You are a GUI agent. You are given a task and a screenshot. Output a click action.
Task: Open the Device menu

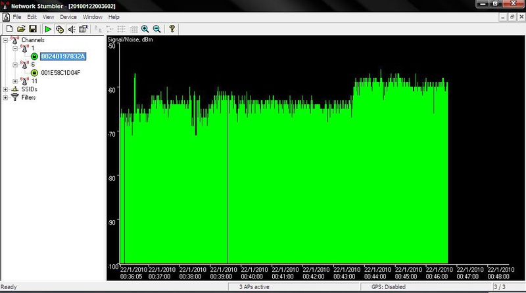pos(68,16)
